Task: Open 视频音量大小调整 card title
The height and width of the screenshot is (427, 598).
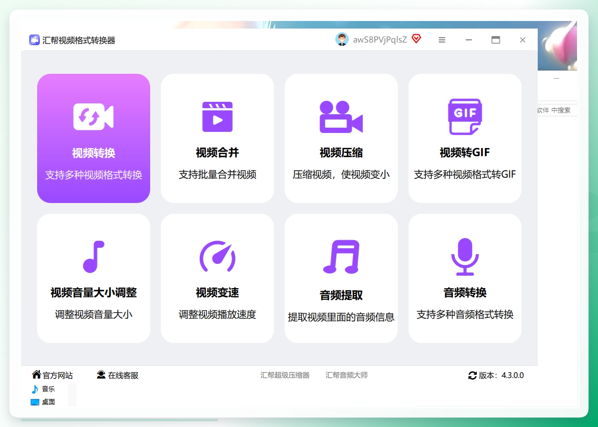Action: 94,293
